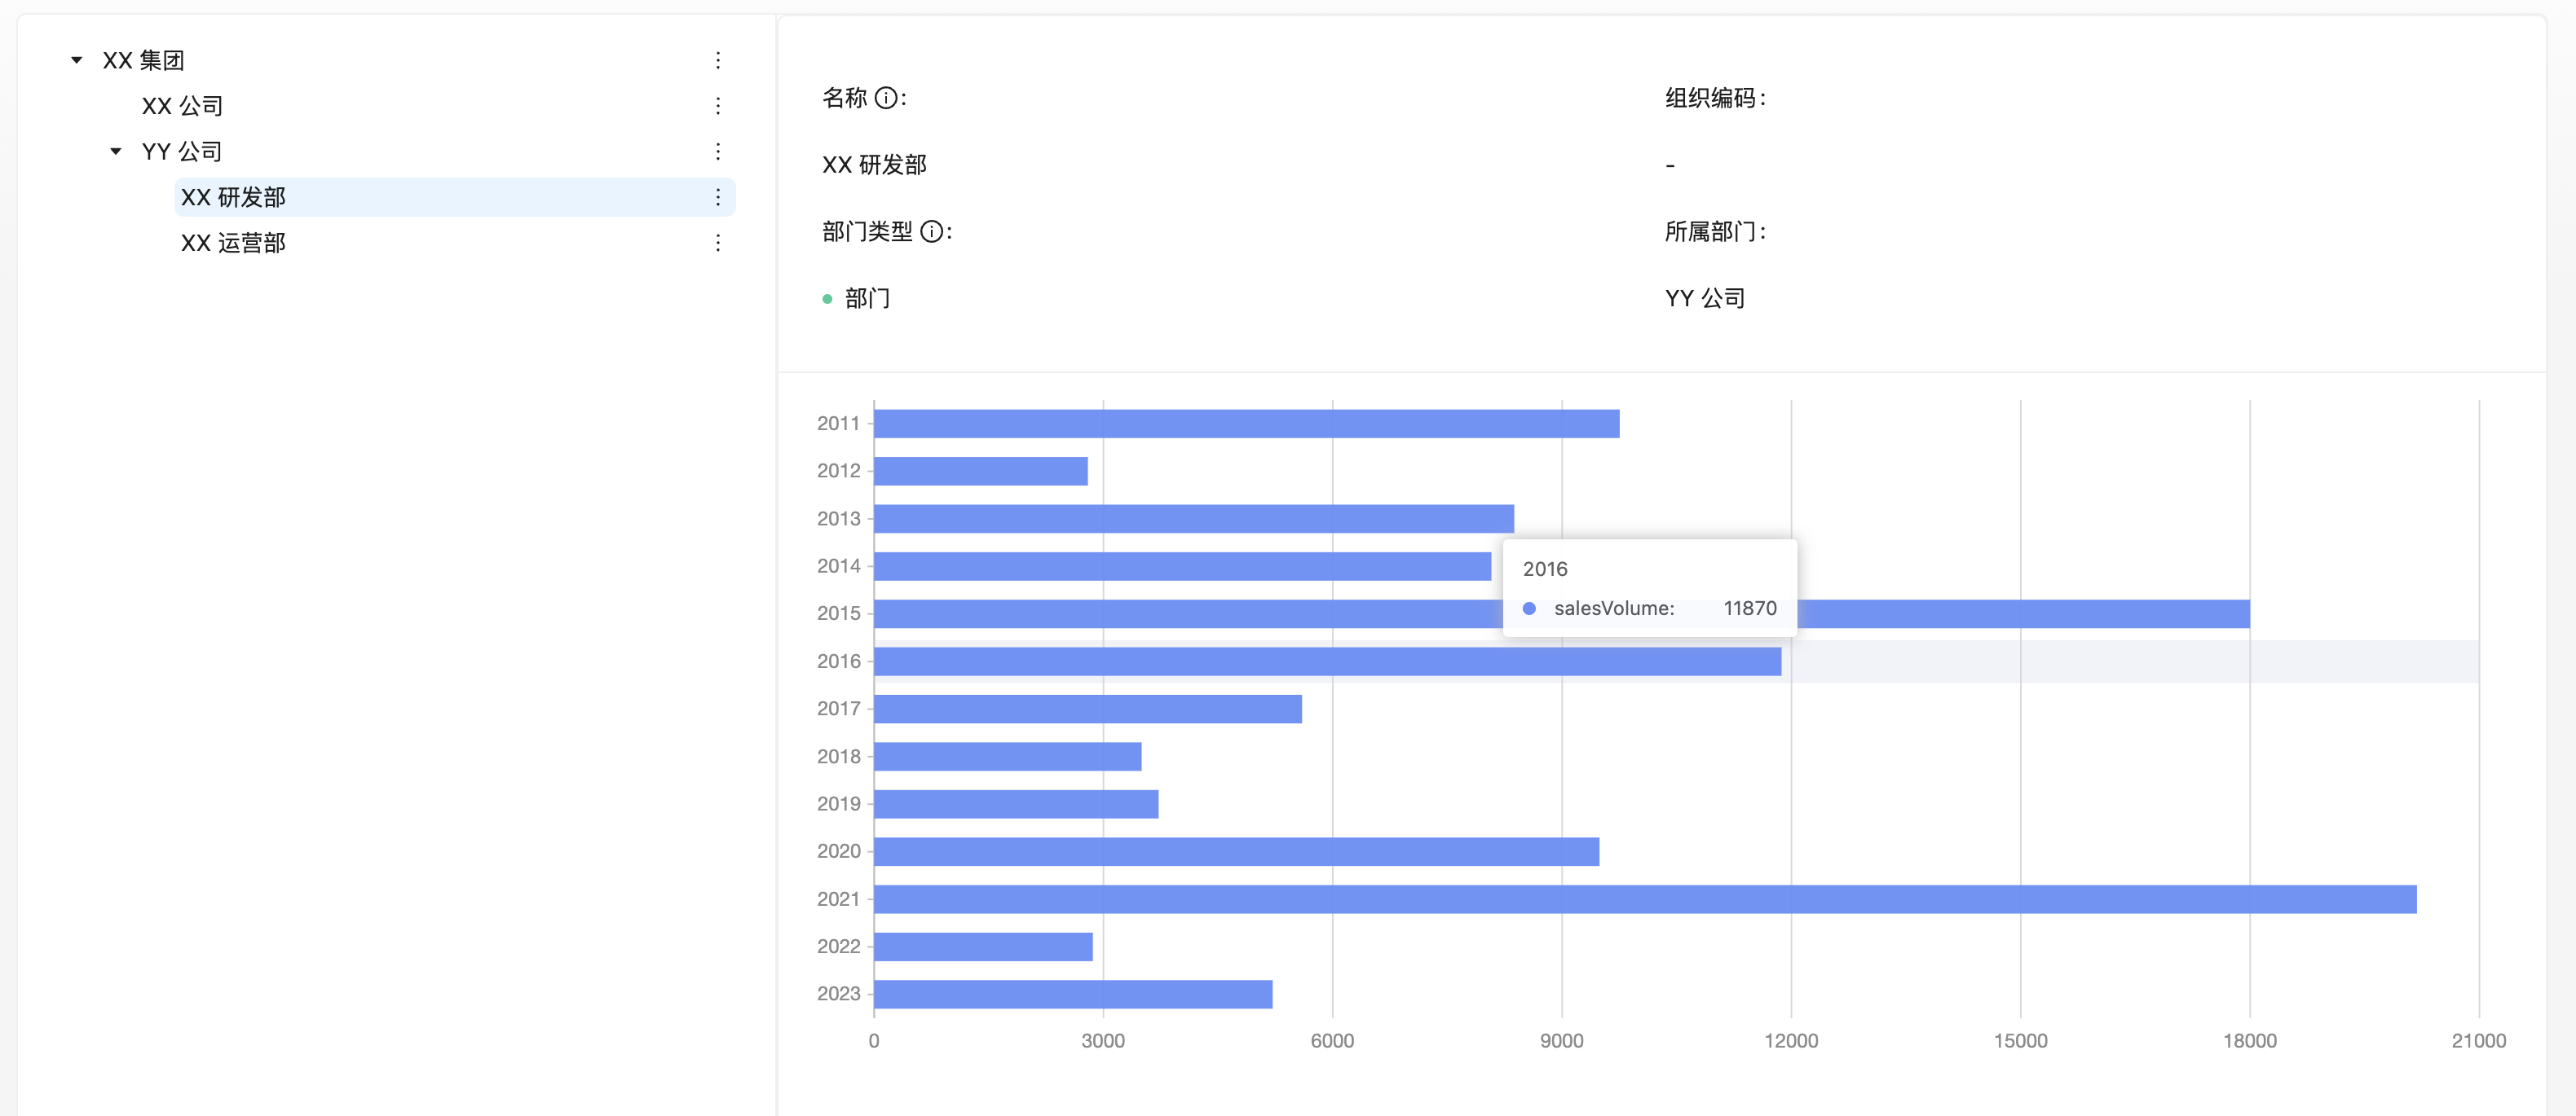Click the 2018 sales bar
The height and width of the screenshot is (1116, 2576).
point(1007,756)
